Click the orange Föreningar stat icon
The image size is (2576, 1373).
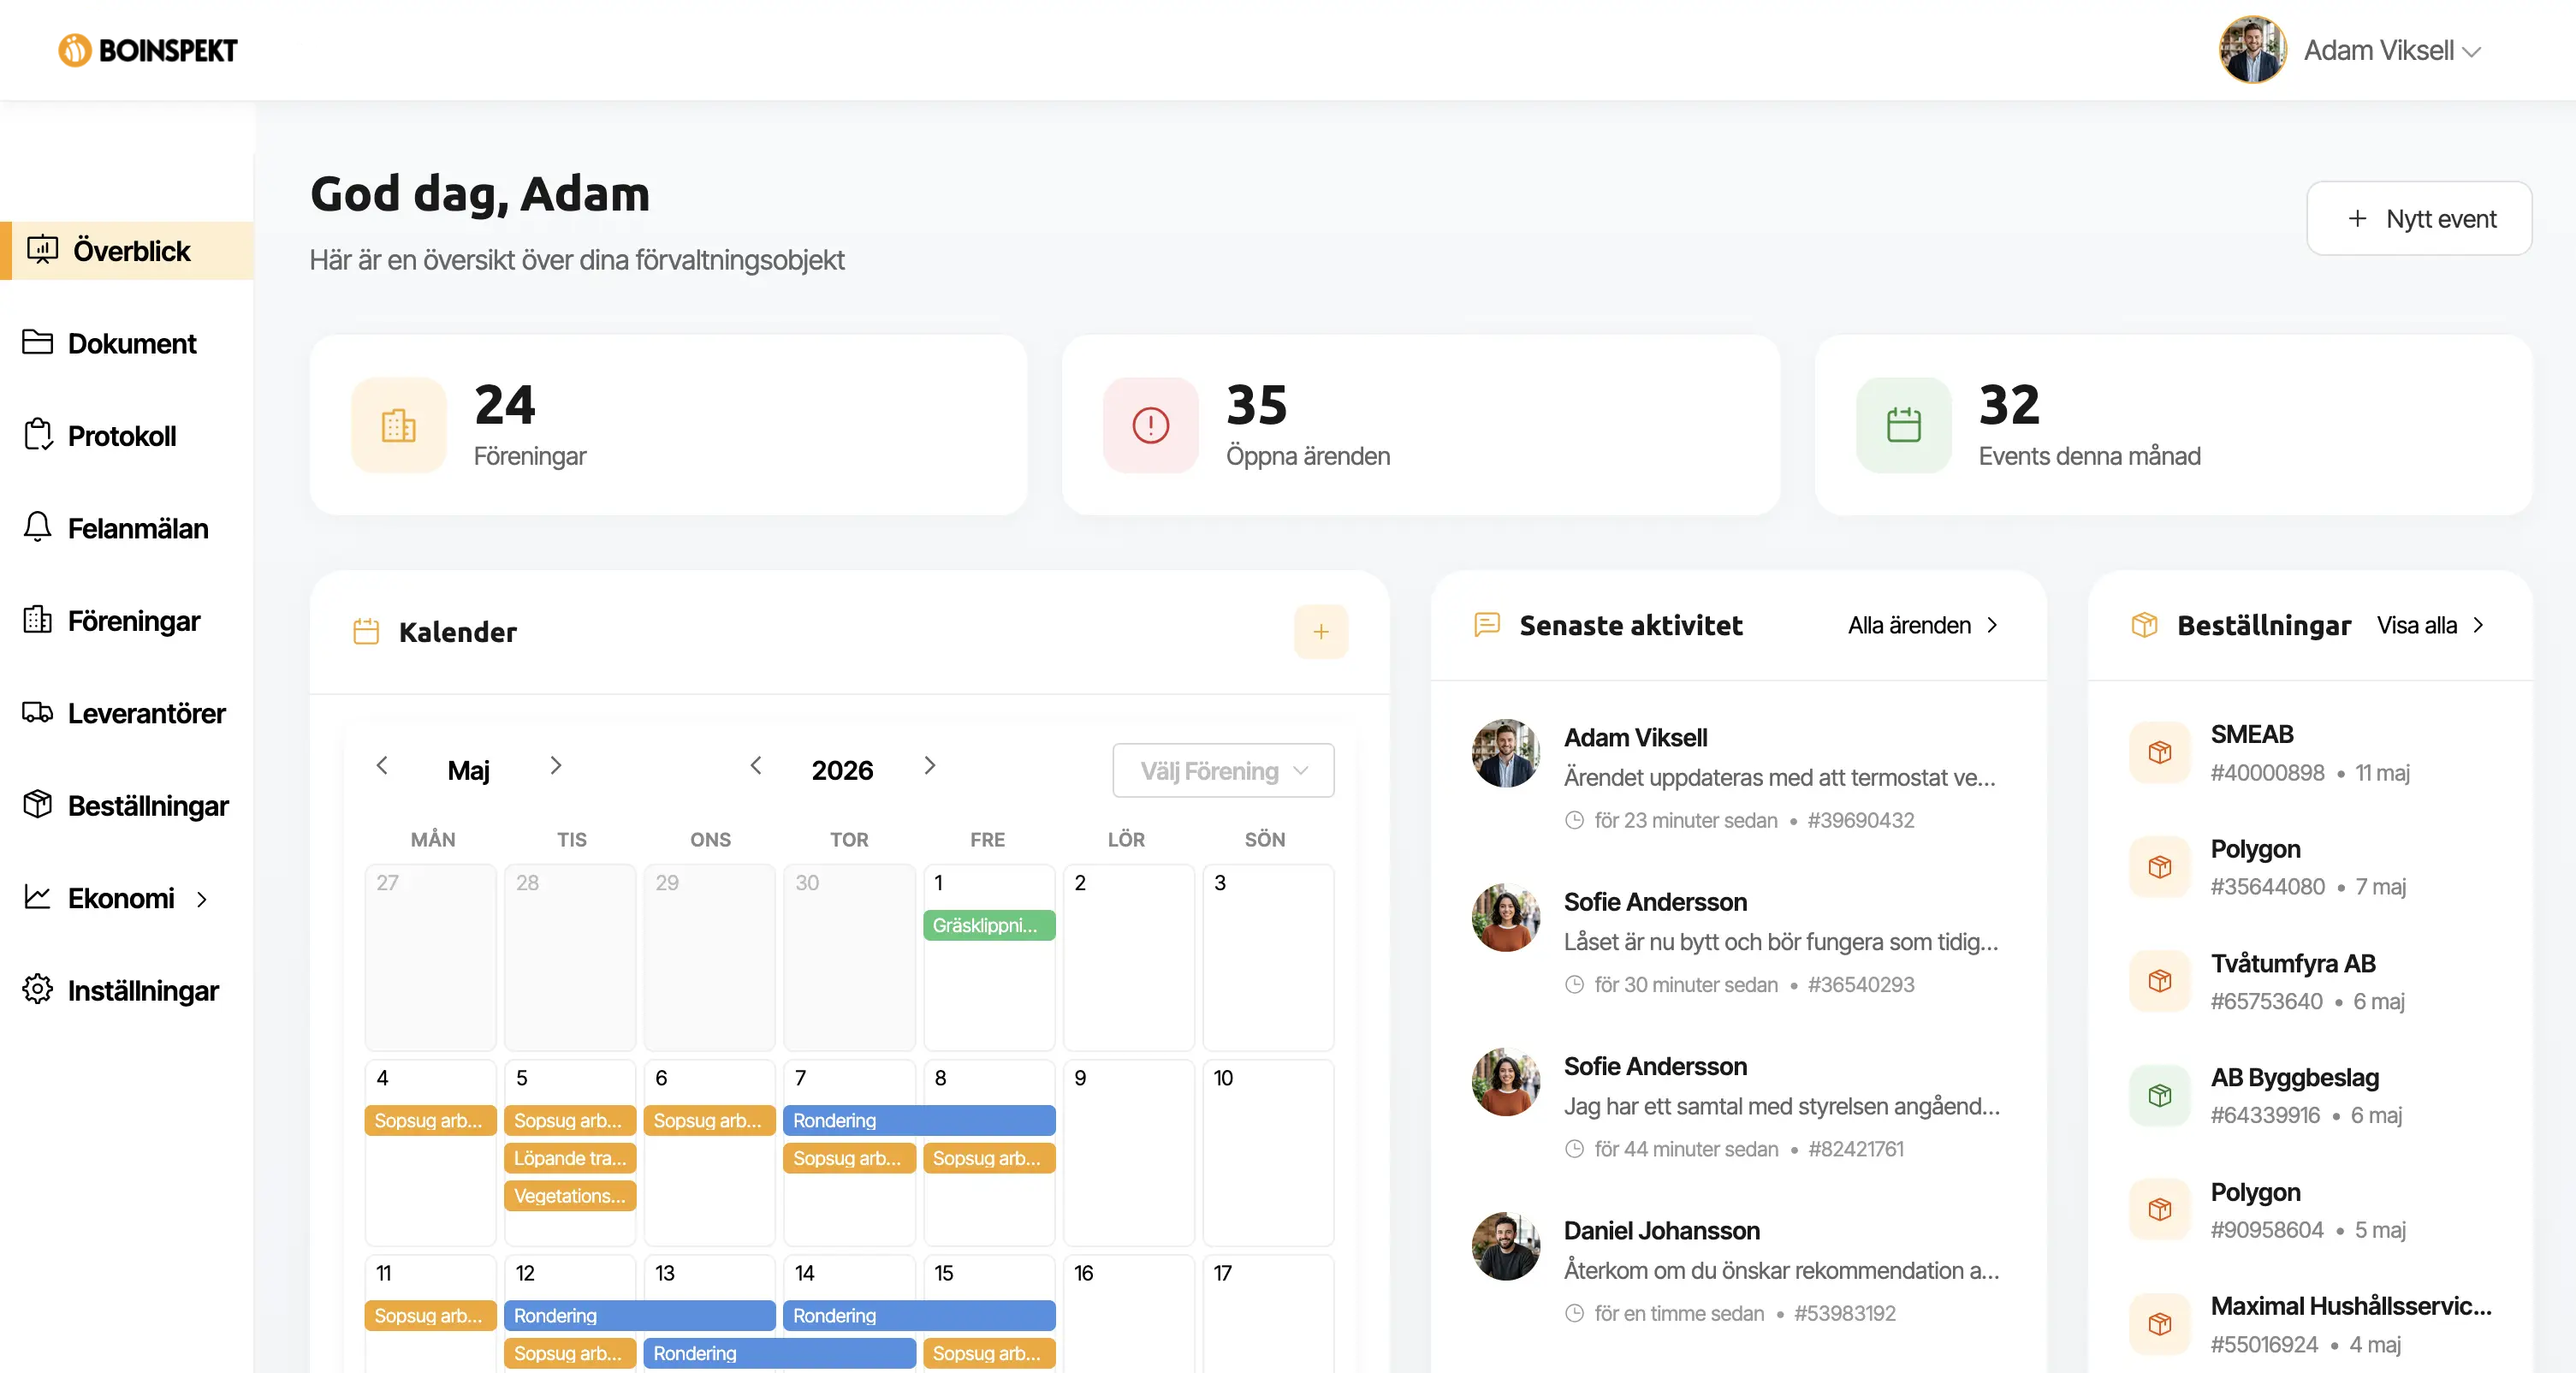coord(398,425)
